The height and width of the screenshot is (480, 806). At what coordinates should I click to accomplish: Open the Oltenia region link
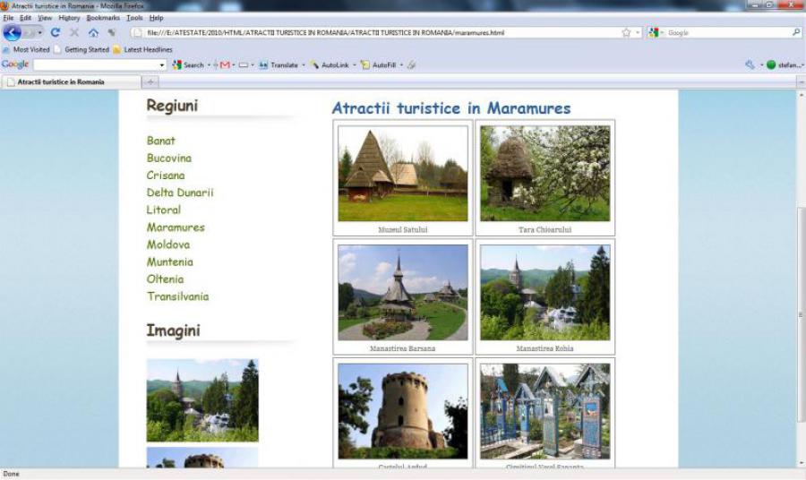click(x=165, y=279)
